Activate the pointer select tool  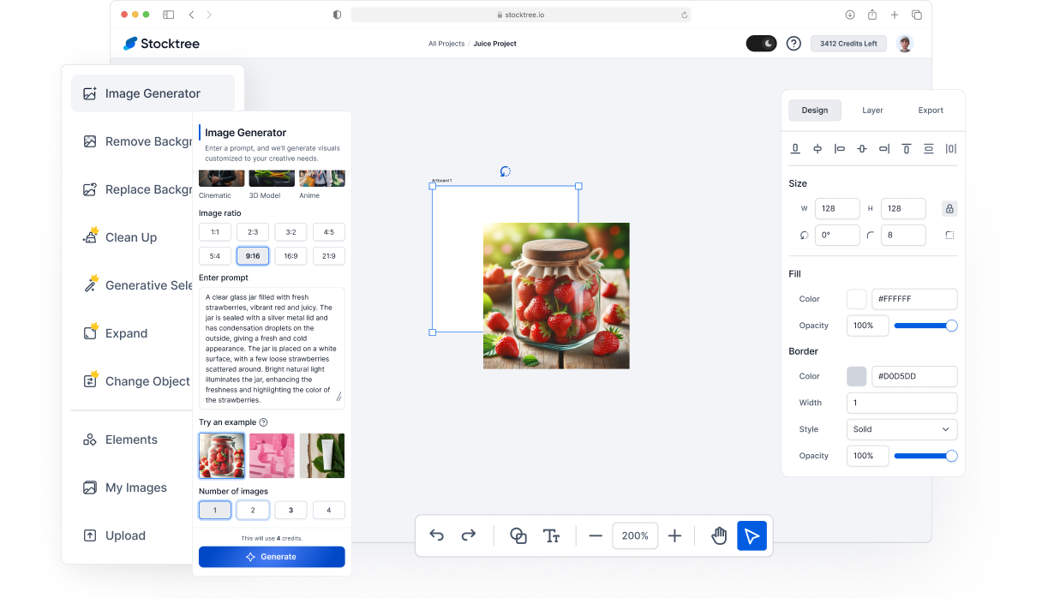click(x=752, y=535)
